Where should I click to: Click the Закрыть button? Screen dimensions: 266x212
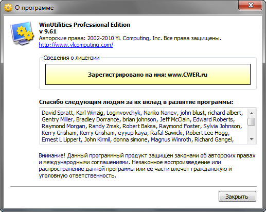pyautogui.click(x=237, y=197)
